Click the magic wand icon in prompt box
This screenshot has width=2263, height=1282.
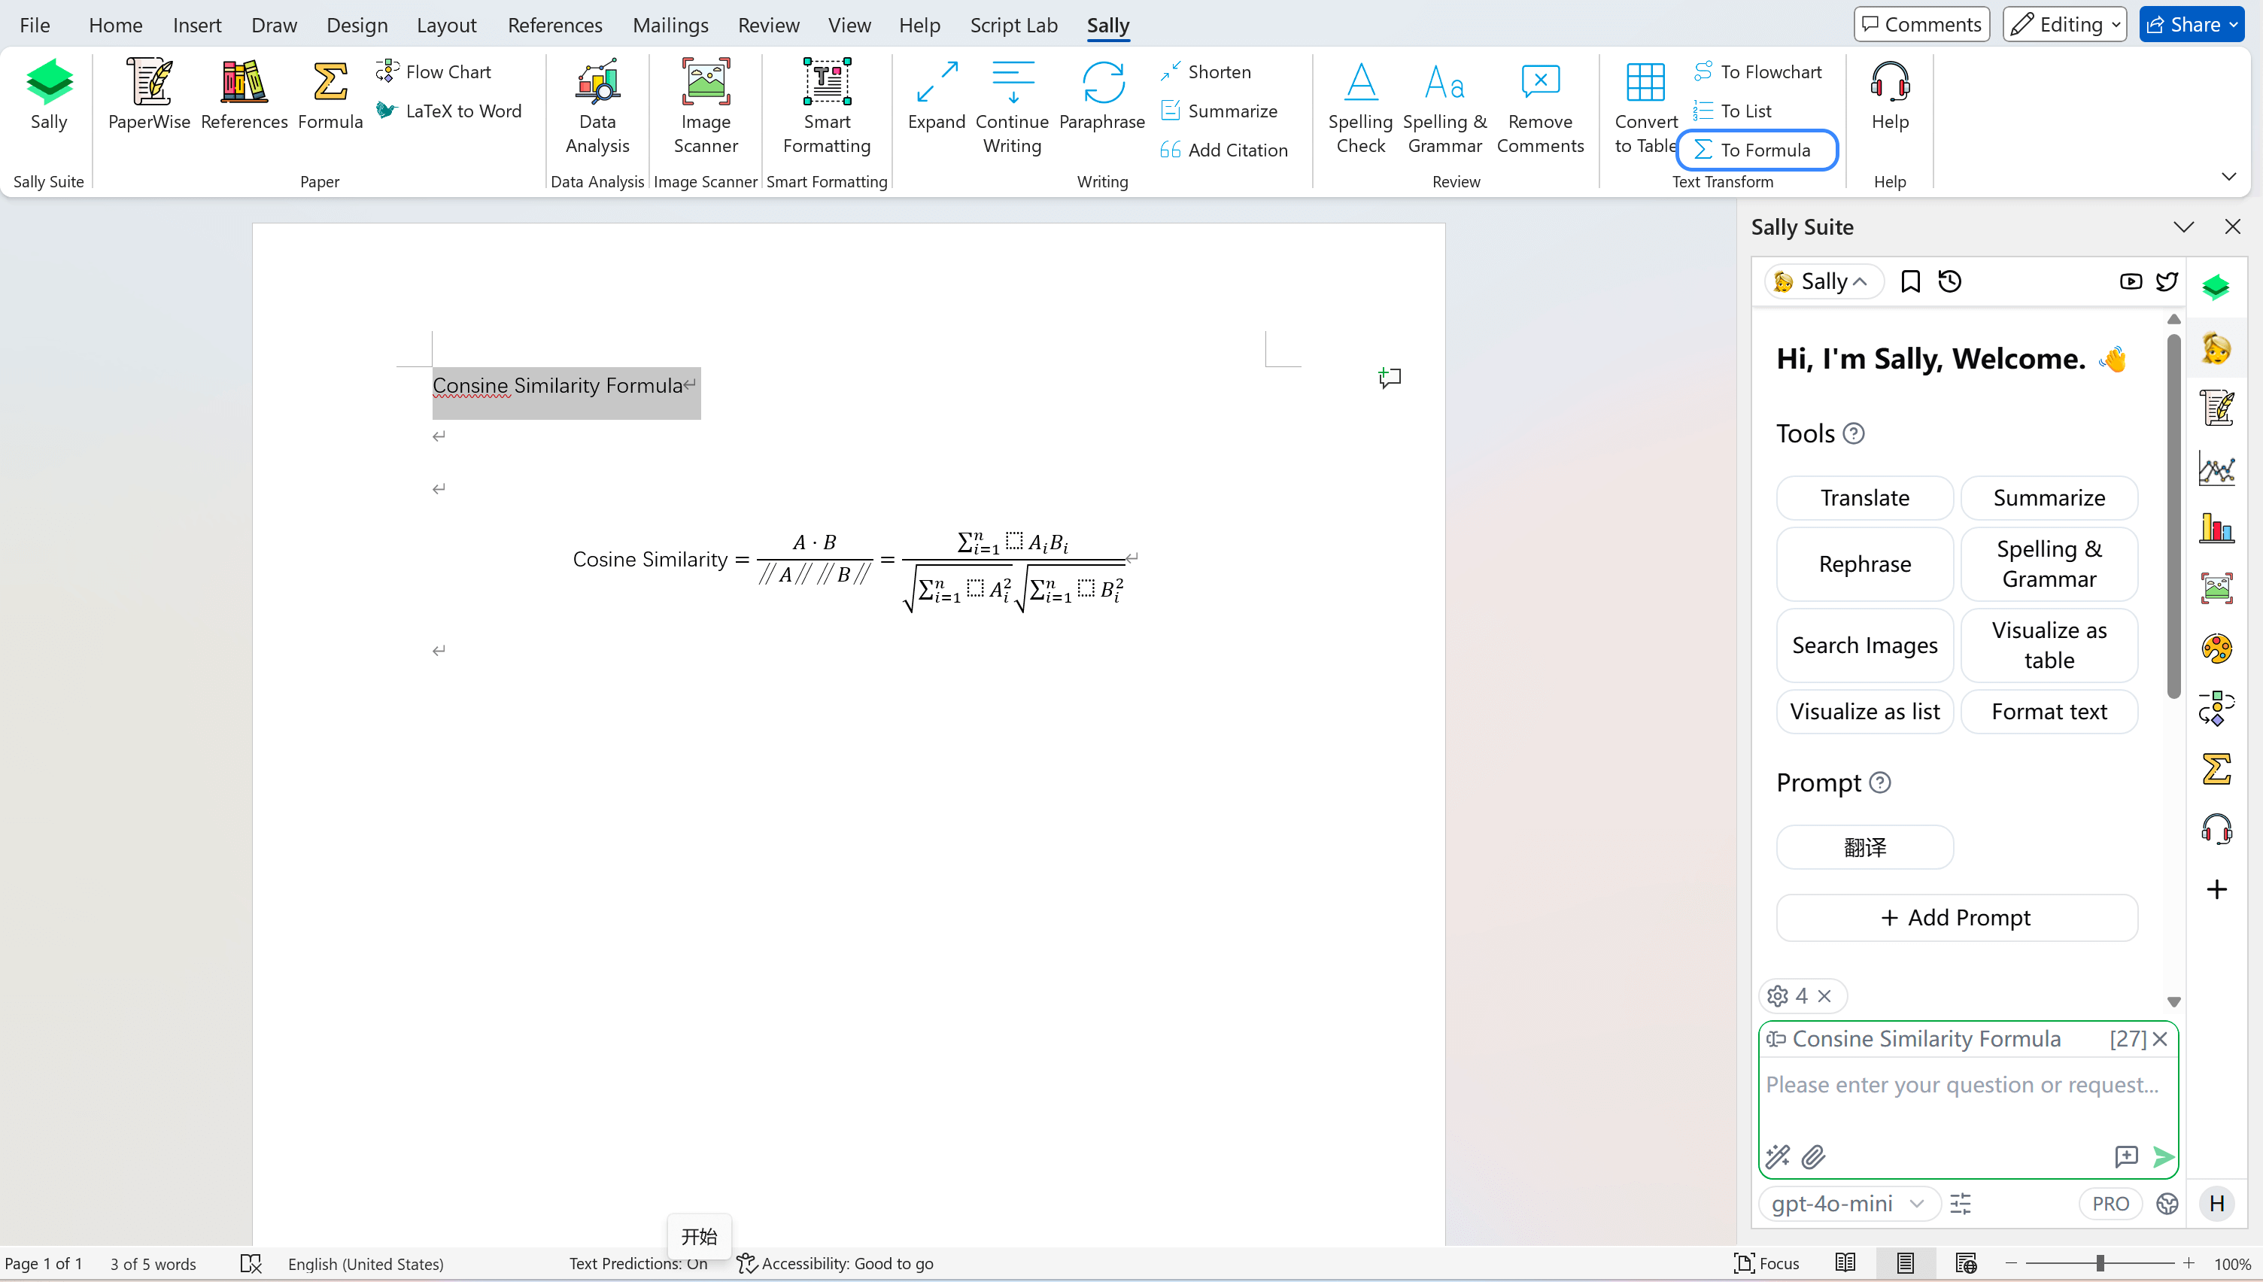[1778, 1156]
